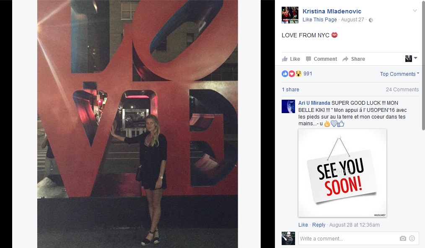Click the Comment speech bubble icon

pos(308,59)
